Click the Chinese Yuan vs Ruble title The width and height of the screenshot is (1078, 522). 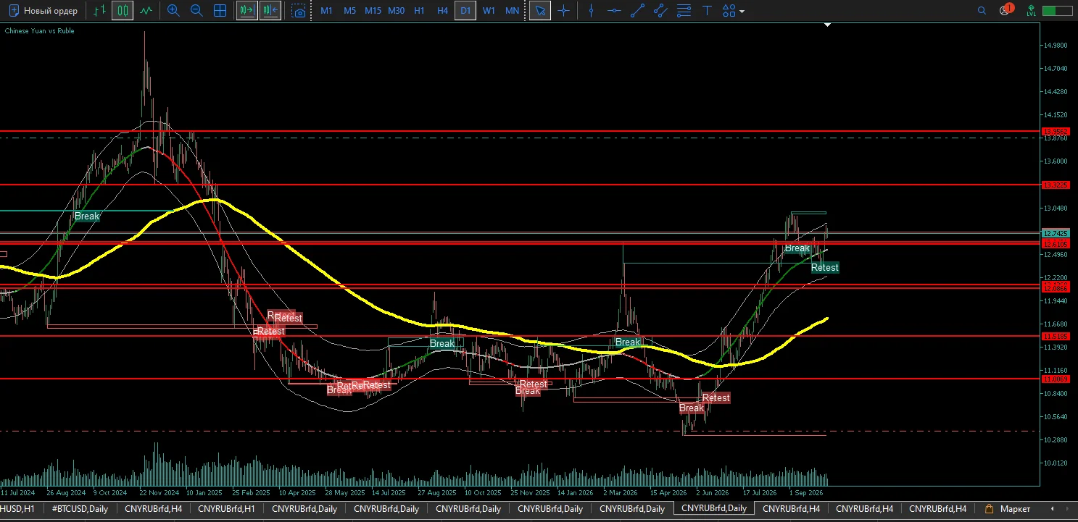[x=40, y=31]
